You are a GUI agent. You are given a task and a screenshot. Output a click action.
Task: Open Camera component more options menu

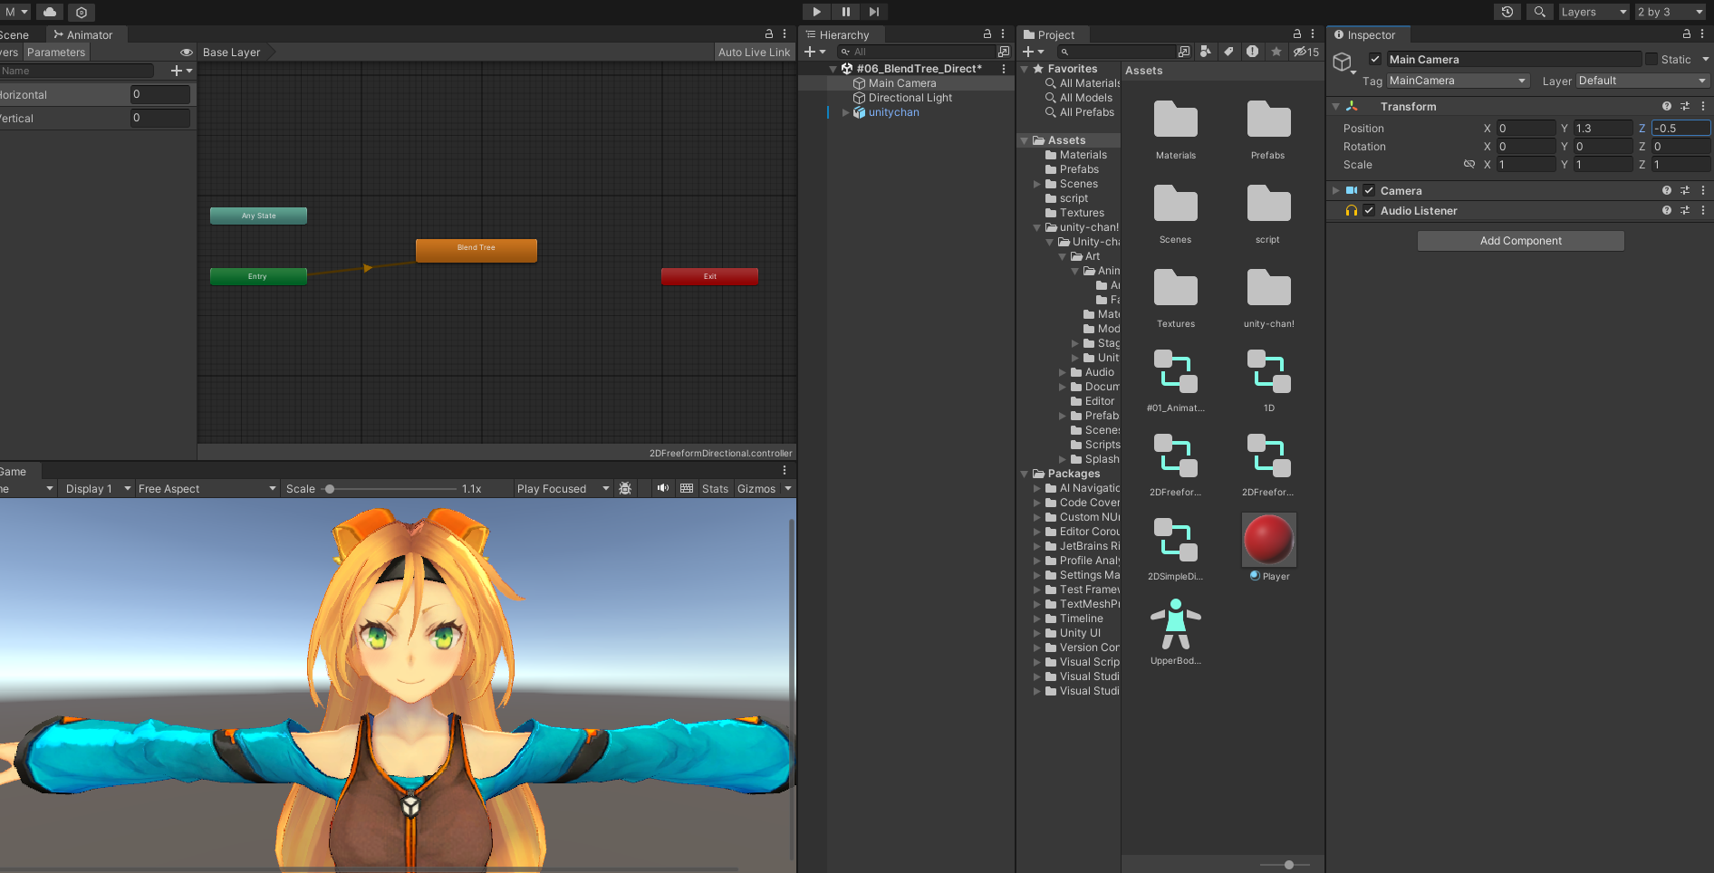[x=1703, y=190]
